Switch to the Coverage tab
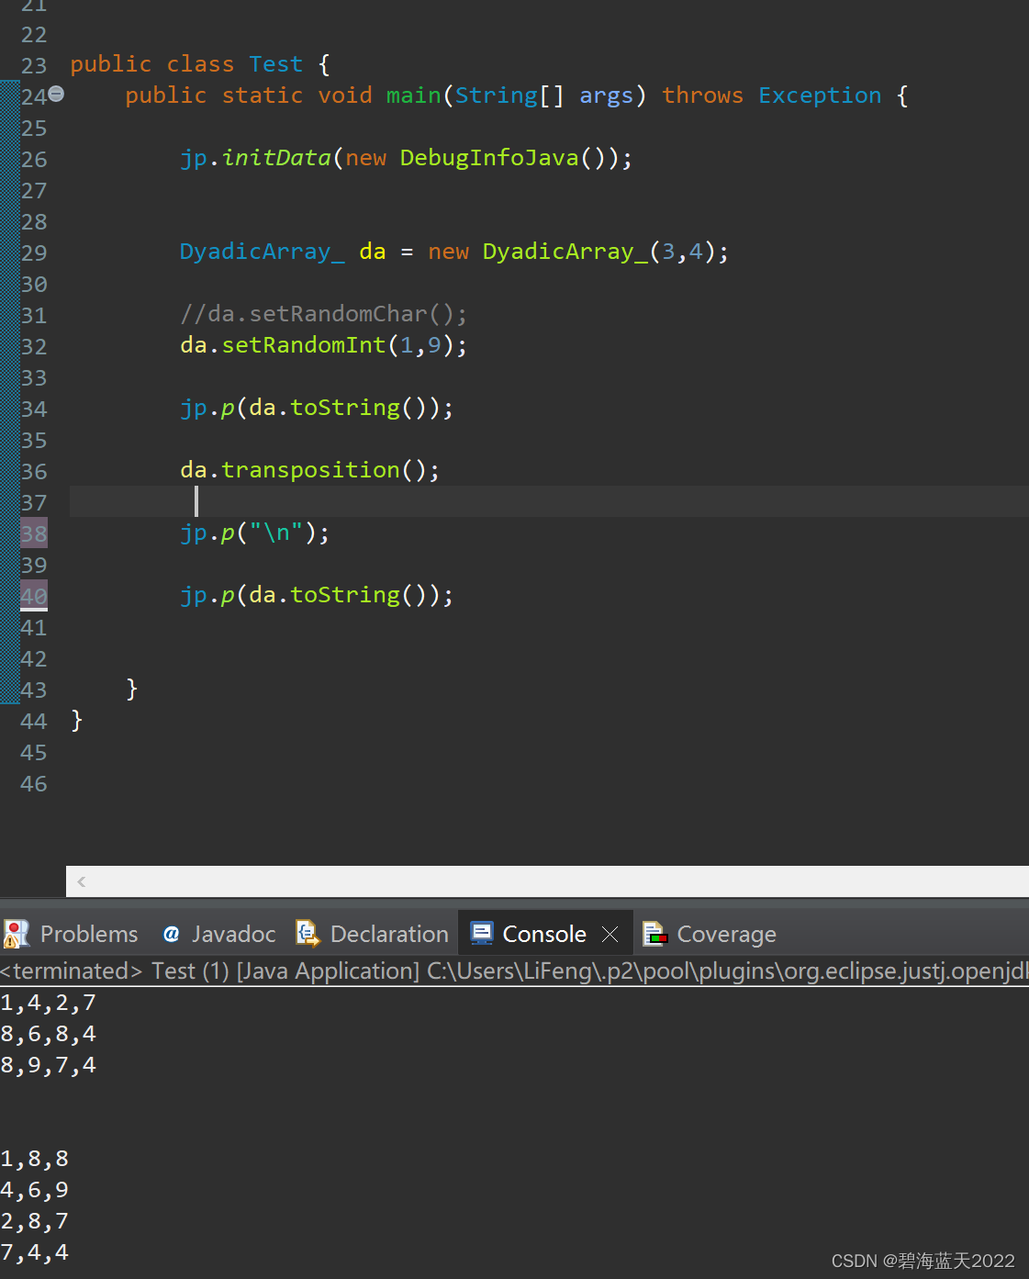 point(710,934)
